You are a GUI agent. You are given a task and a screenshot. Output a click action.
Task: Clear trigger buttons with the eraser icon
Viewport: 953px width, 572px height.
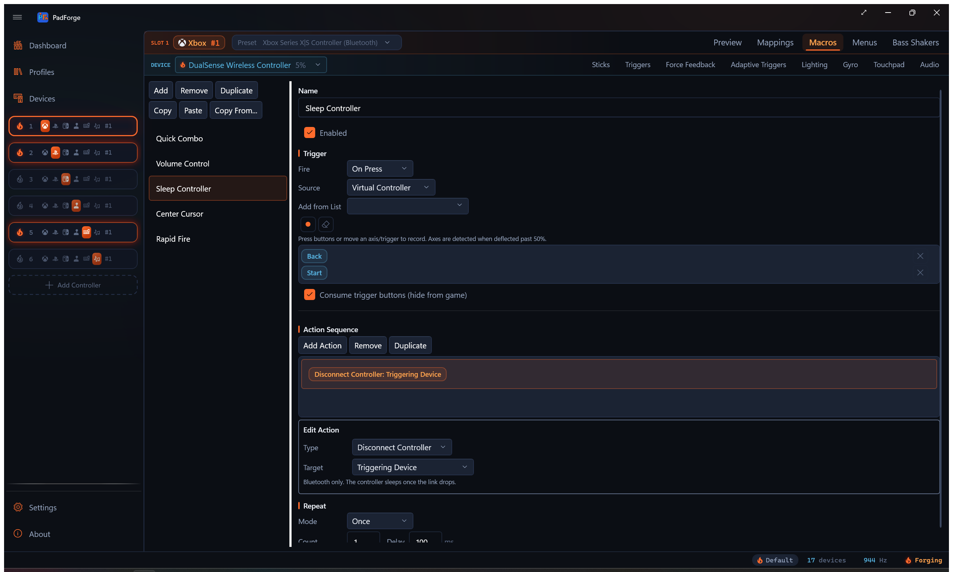326,224
